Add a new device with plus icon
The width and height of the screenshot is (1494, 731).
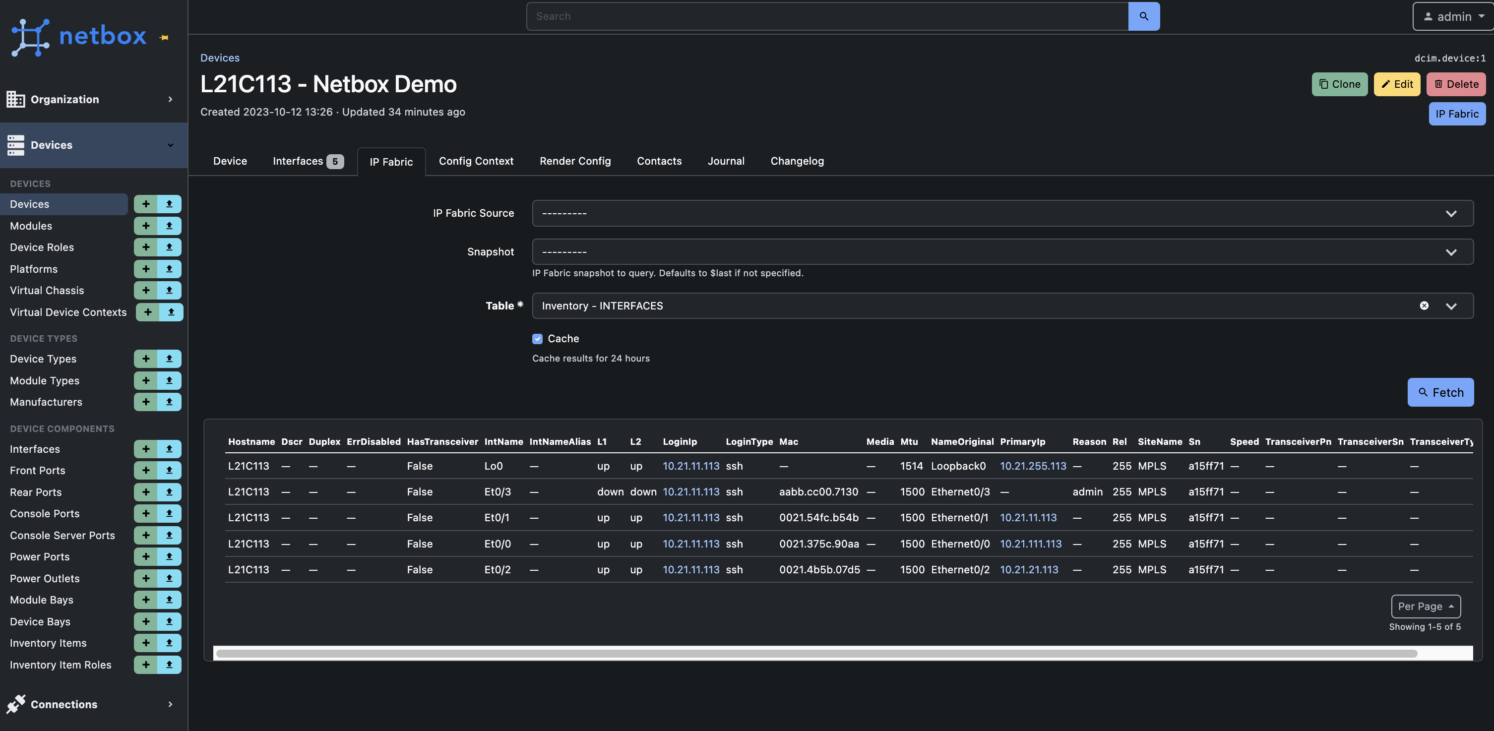tap(145, 204)
